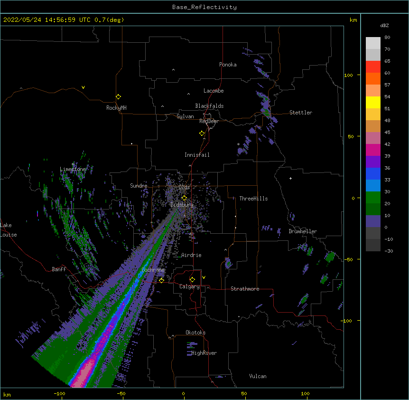Click the Innisfail city label
The image size is (409, 400).
click(x=197, y=155)
